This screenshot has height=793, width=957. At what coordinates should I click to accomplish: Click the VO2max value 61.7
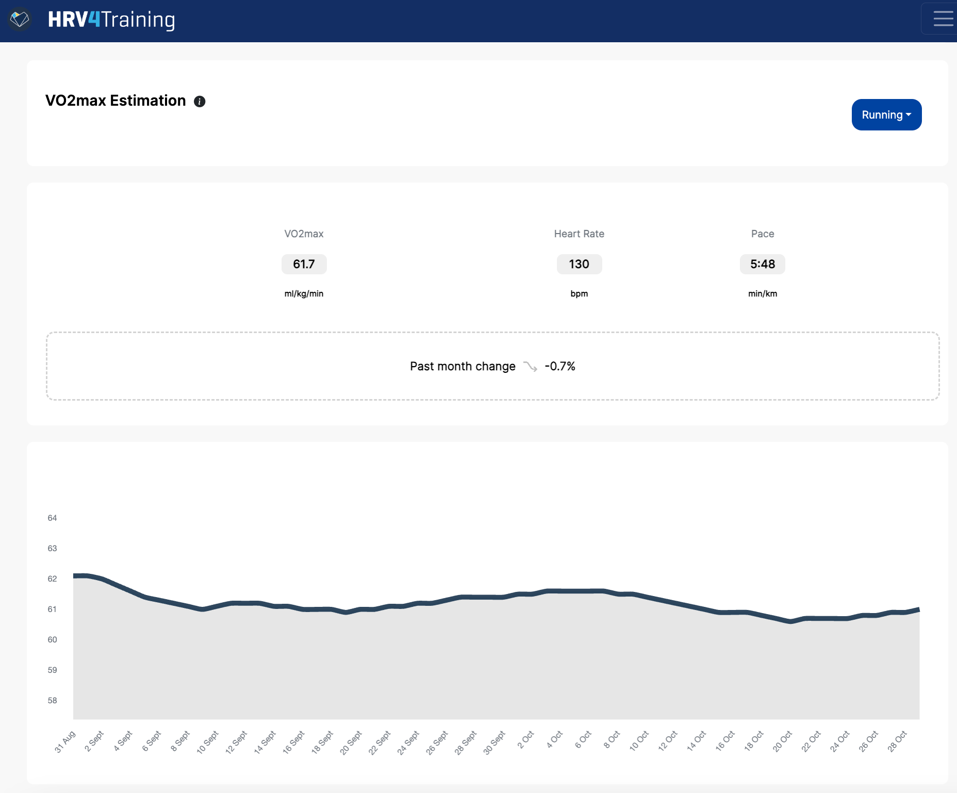tap(304, 264)
